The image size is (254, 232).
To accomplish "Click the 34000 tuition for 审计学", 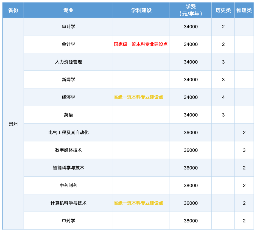I will (191, 27).
